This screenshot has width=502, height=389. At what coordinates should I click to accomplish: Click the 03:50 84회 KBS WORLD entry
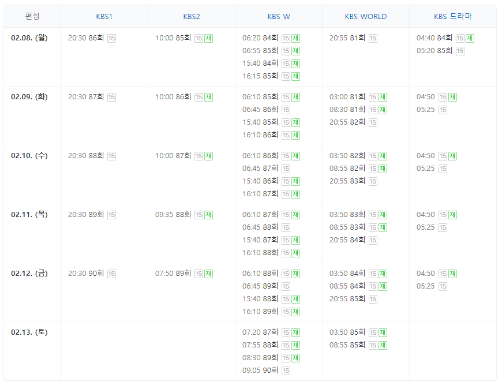[347, 274]
